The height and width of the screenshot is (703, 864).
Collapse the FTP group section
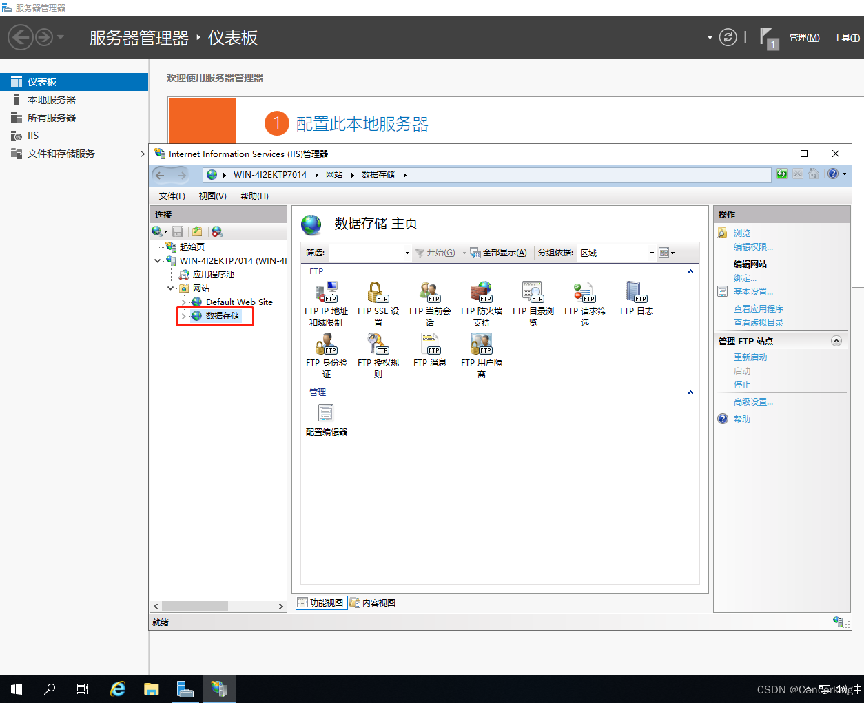[690, 271]
